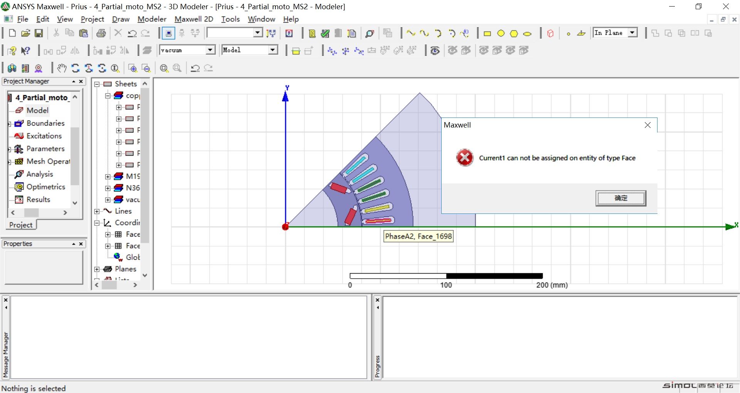Open the File menu
Viewport: 740px width, 393px height.
[x=22, y=19]
